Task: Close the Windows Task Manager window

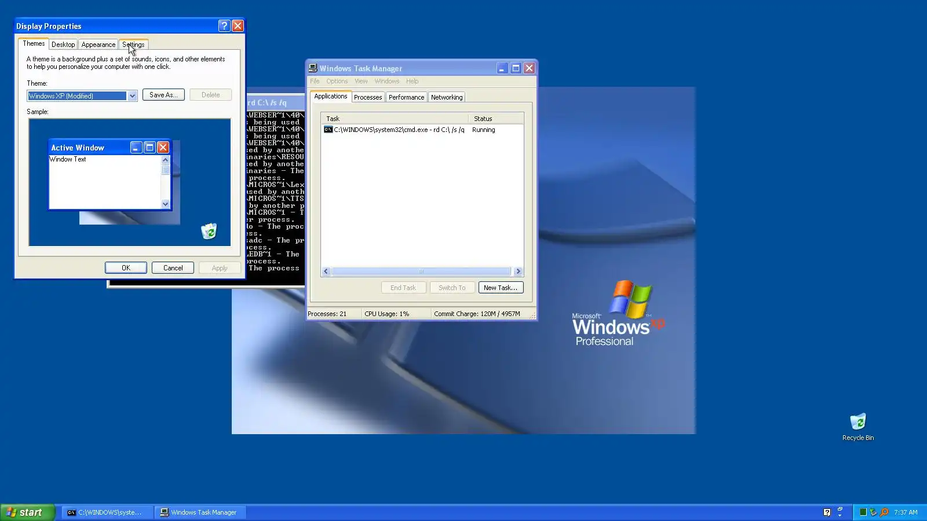Action: tap(529, 68)
